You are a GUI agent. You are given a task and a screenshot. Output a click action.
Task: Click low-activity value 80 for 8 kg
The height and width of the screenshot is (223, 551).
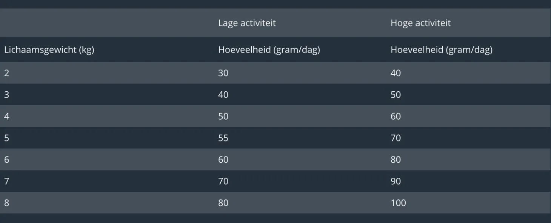coord(223,203)
